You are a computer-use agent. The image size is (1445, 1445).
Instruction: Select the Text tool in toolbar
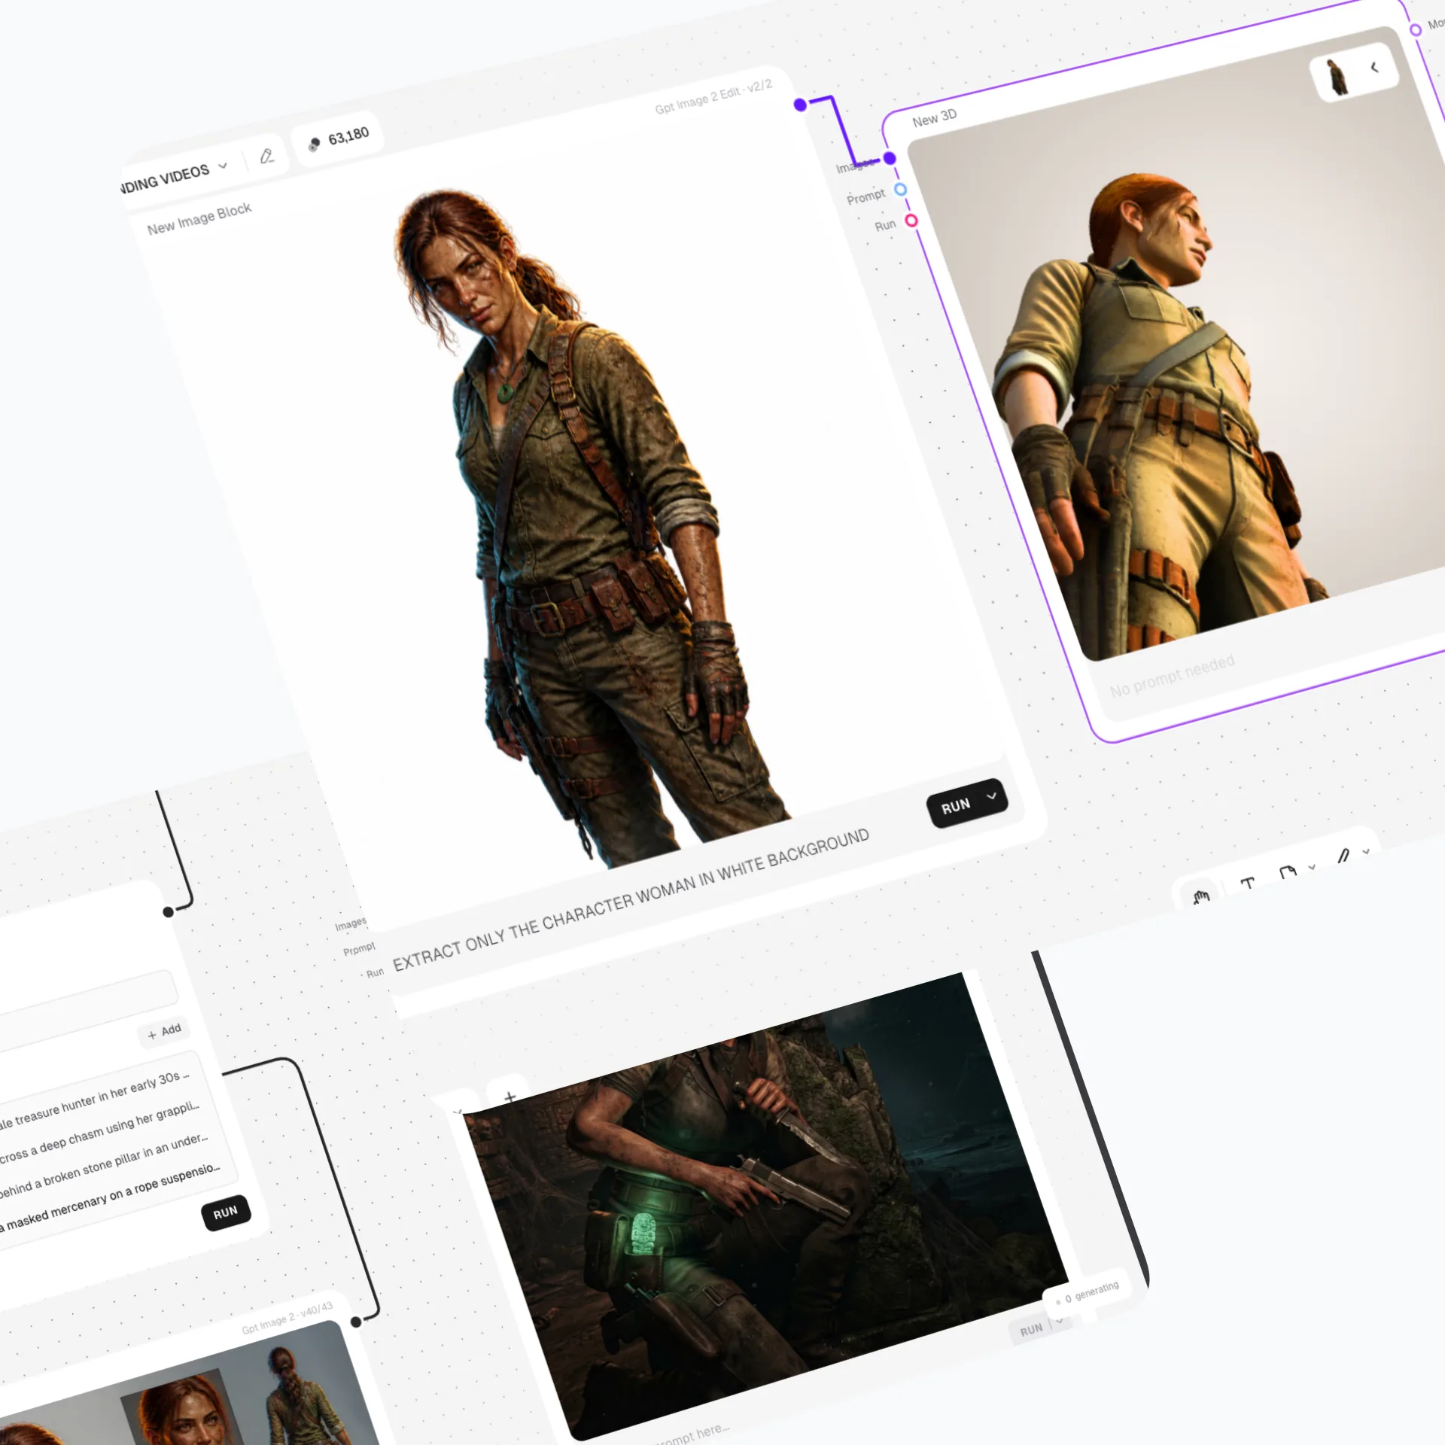pyautogui.click(x=1247, y=884)
